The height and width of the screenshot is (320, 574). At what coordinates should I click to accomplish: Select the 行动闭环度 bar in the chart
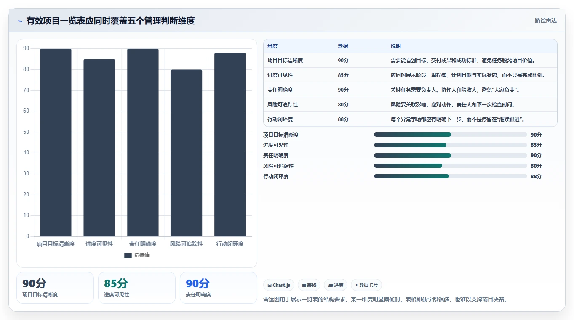(x=230, y=145)
